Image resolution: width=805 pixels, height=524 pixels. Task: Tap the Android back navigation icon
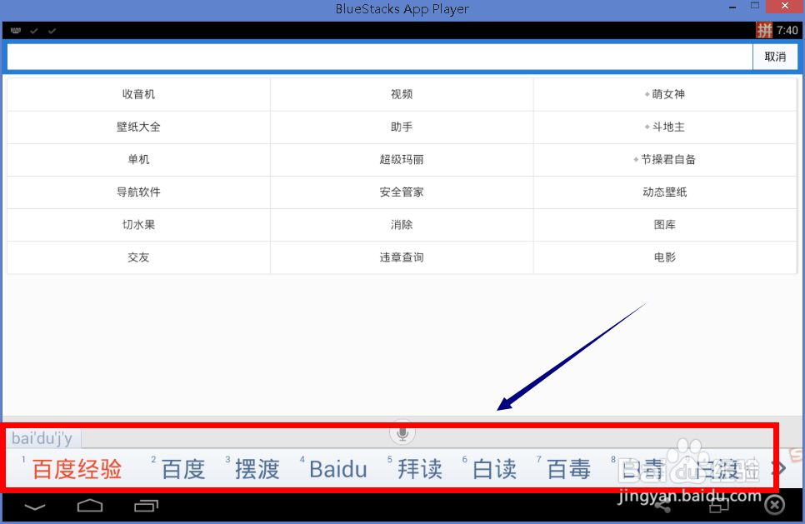[x=35, y=507]
